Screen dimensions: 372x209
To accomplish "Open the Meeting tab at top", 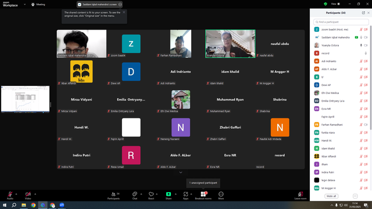I will (38, 4).
